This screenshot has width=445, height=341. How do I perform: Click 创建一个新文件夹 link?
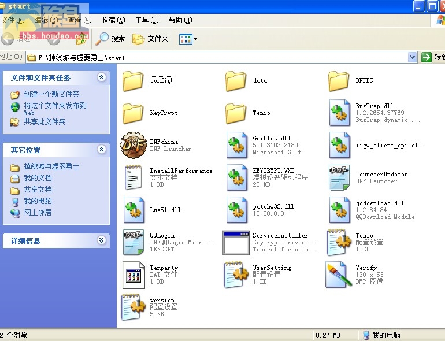click(51, 94)
